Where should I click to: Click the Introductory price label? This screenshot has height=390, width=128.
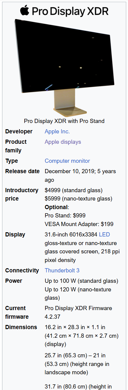22,194
